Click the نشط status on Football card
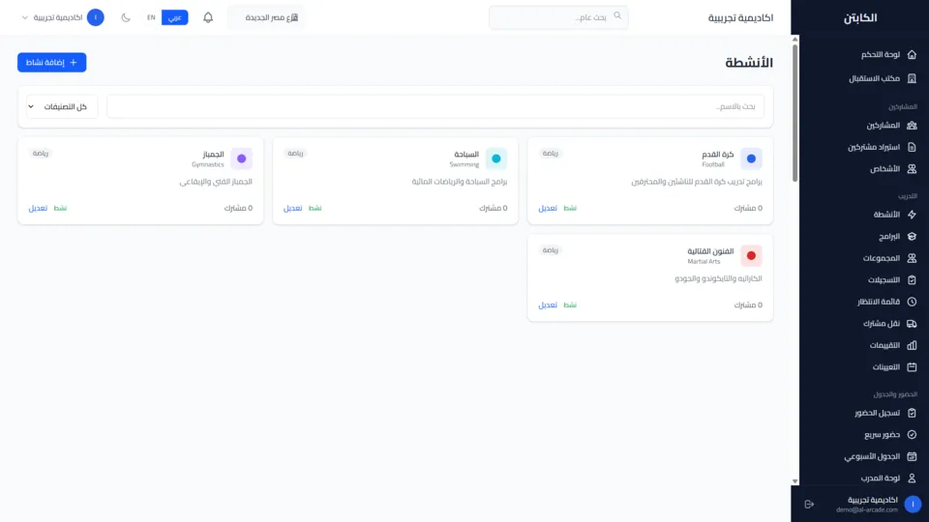Image resolution: width=929 pixels, height=522 pixels. click(x=570, y=208)
